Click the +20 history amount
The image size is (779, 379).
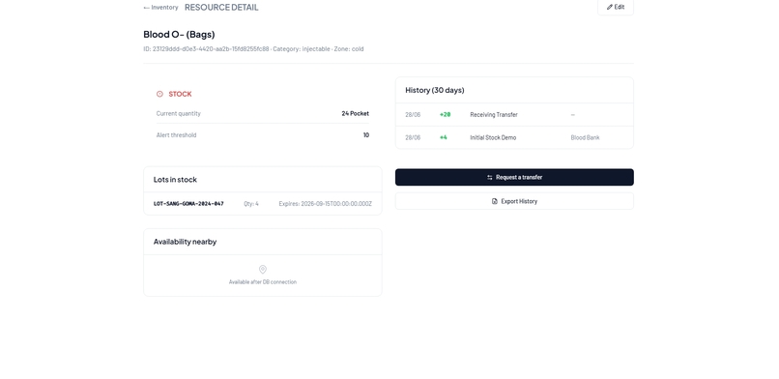[446, 115]
